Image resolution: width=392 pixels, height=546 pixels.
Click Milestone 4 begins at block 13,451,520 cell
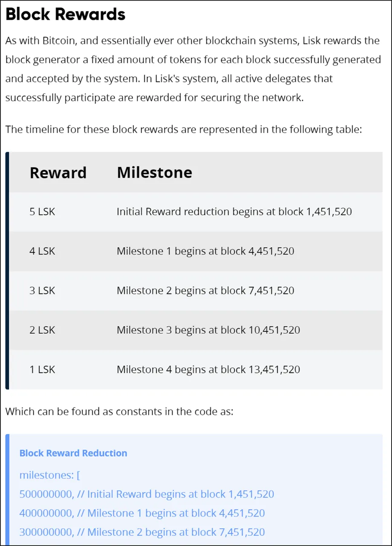point(208,369)
